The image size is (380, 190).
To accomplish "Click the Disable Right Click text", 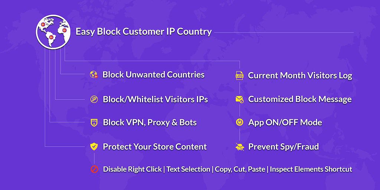I will (132, 169).
